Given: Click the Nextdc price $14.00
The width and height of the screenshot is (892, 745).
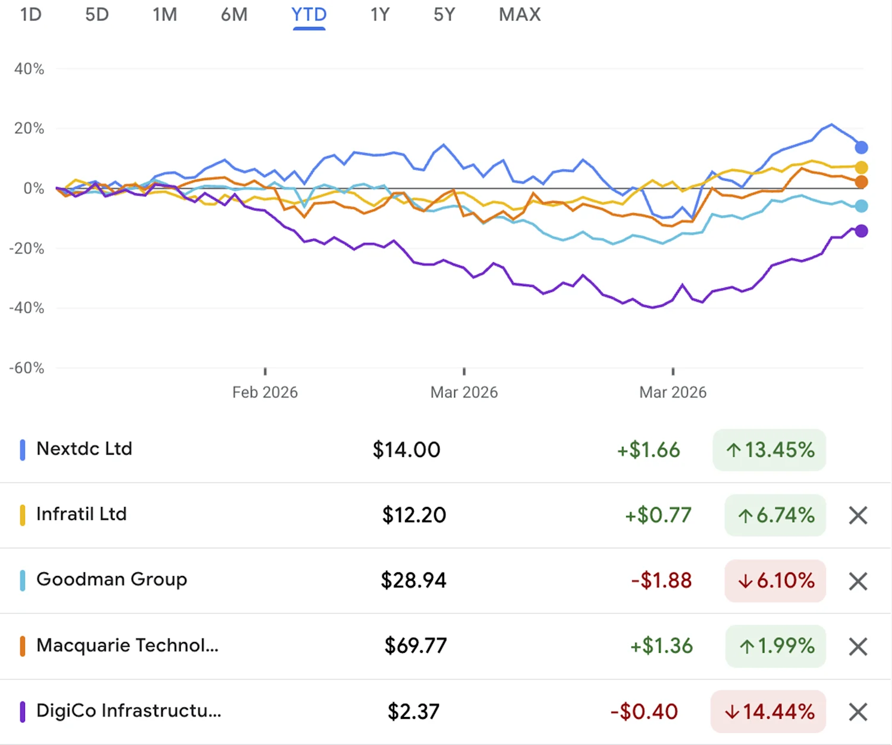Looking at the screenshot, I should click(407, 450).
